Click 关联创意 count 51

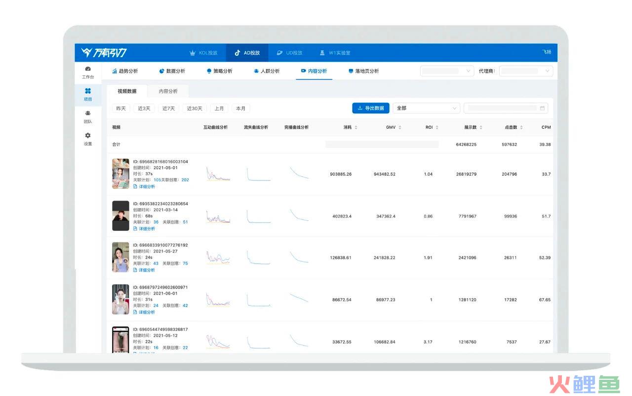(185, 222)
